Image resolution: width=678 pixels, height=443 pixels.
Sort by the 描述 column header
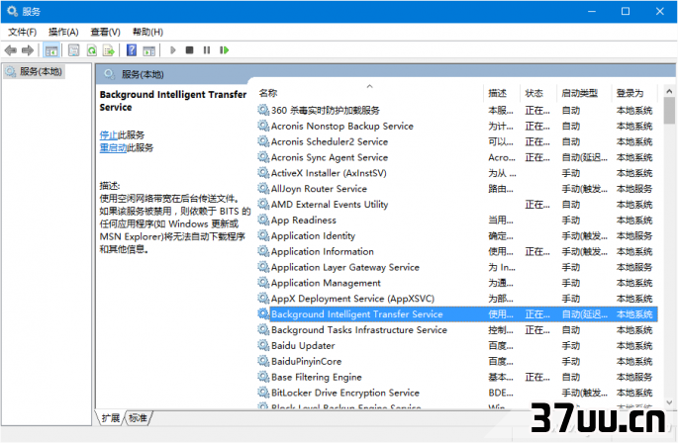pyautogui.click(x=501, y=93)
